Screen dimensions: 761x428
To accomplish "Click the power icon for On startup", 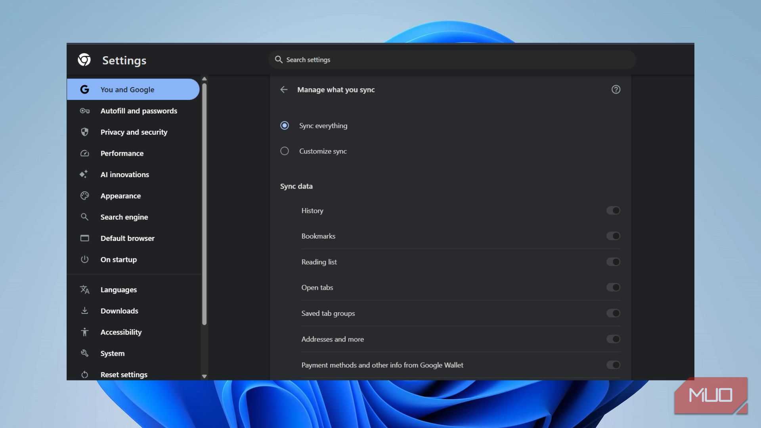I will (84, 259).
